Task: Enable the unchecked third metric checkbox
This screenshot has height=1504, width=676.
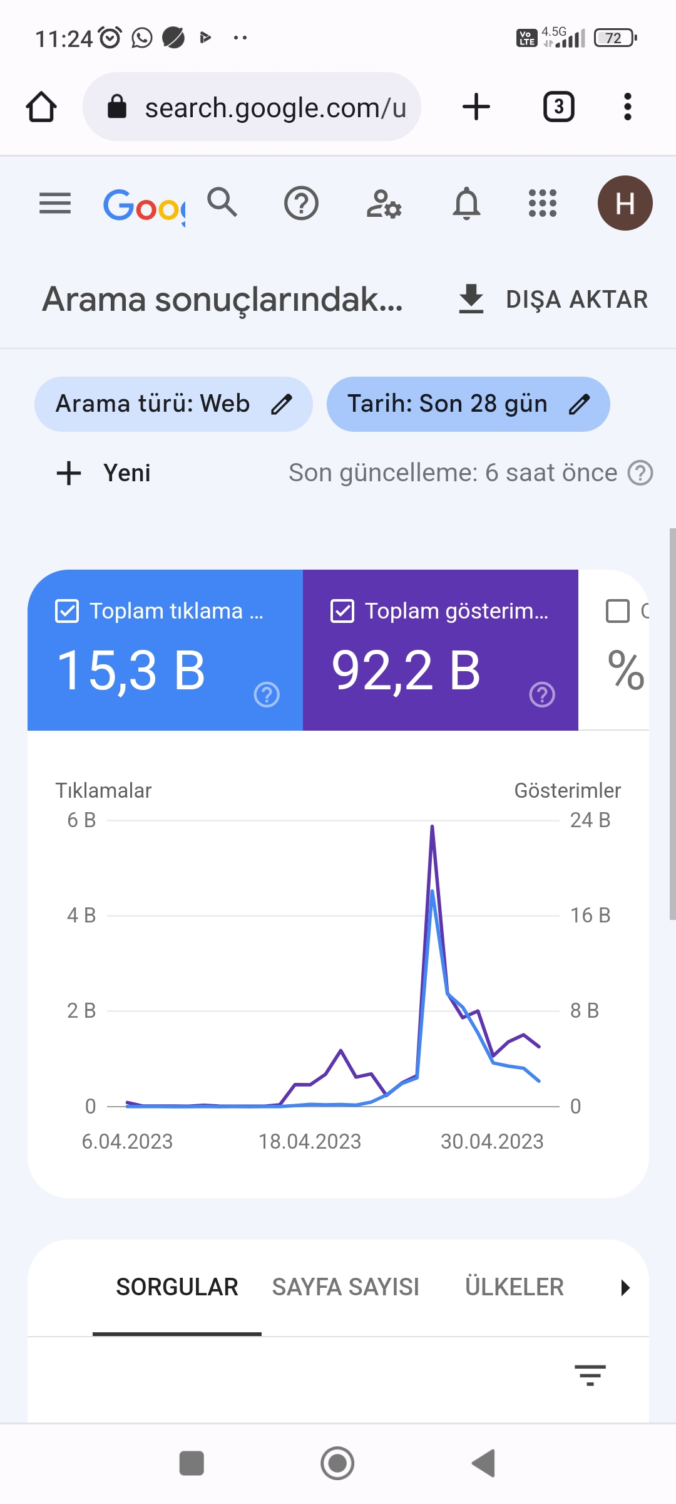Action: (x=618, y=611)
